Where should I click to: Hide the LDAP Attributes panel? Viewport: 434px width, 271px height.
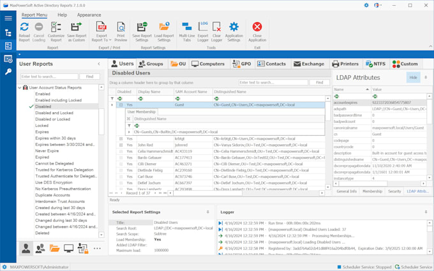tap(413, 77)
